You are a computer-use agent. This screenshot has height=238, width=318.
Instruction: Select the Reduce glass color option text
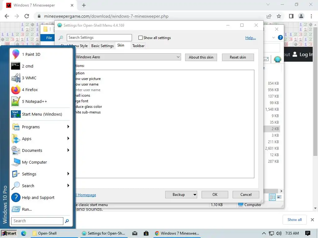click(x=89, y=107)
